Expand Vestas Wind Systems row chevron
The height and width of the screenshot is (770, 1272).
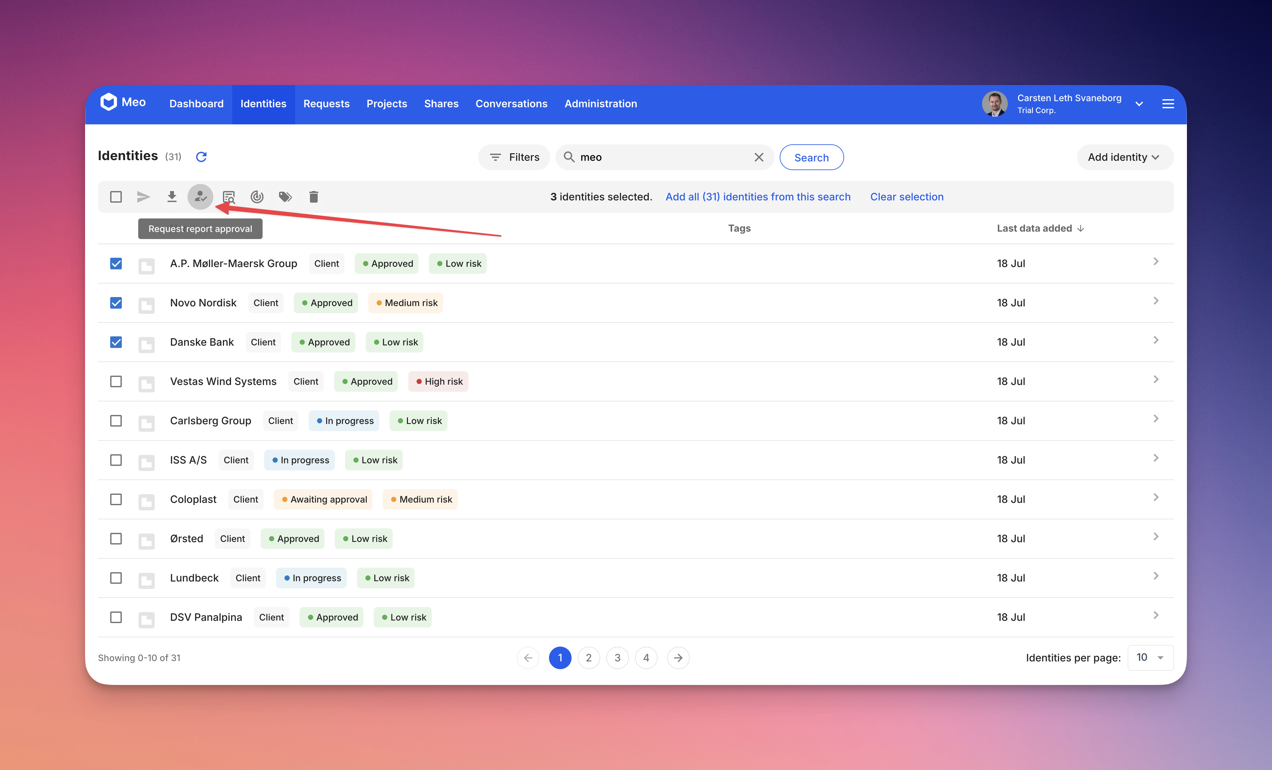(x=1156, y=379)
